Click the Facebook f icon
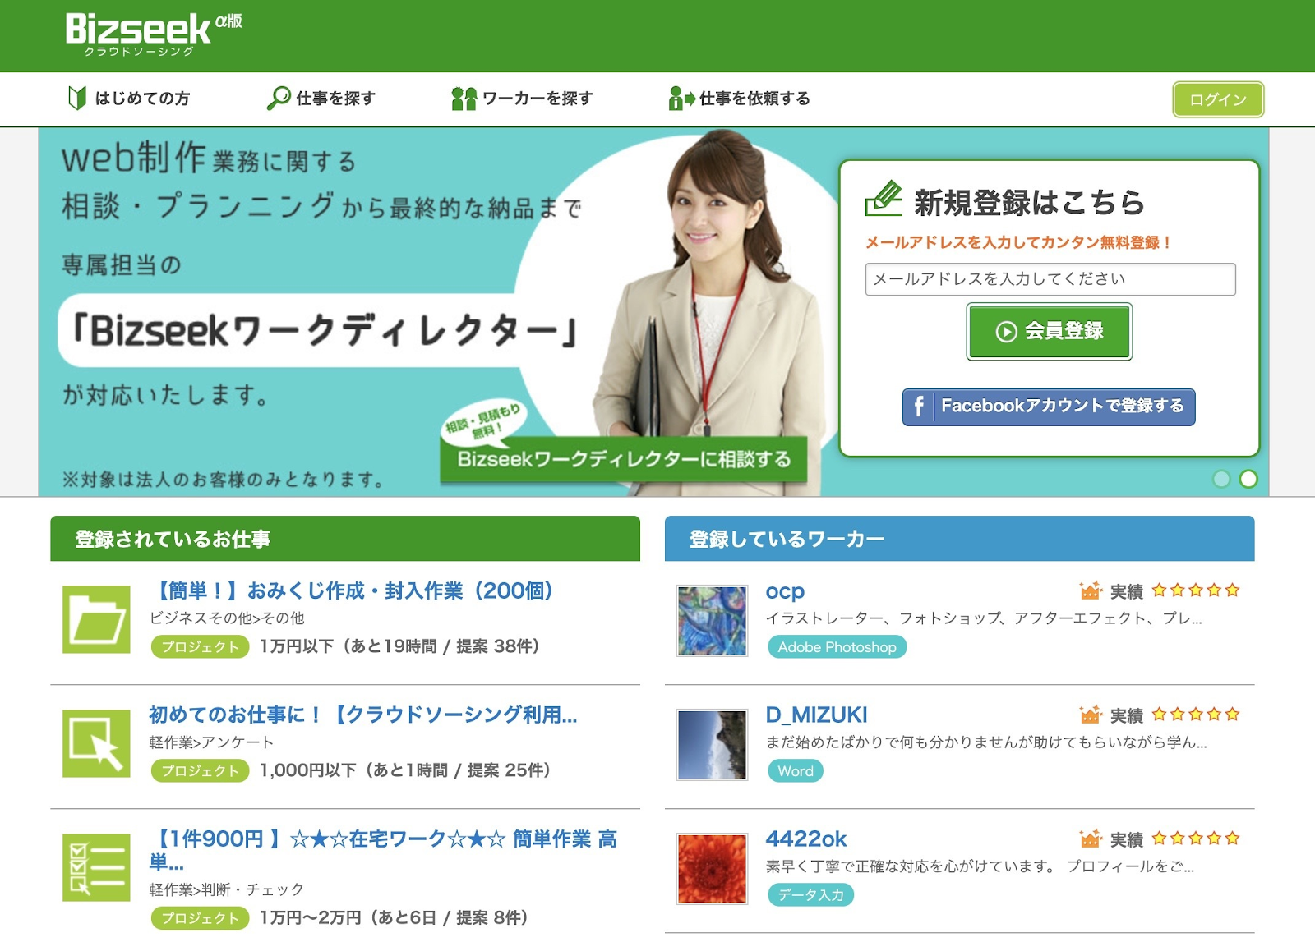The height and width of the screenshot is (942, 1315). [x=919, y=407]
